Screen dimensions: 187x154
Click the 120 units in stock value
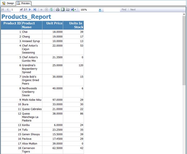point(81,65)
